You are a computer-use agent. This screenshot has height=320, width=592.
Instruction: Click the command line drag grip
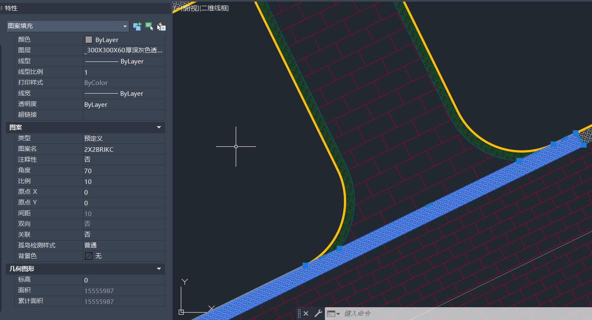(x=299, y=313)
